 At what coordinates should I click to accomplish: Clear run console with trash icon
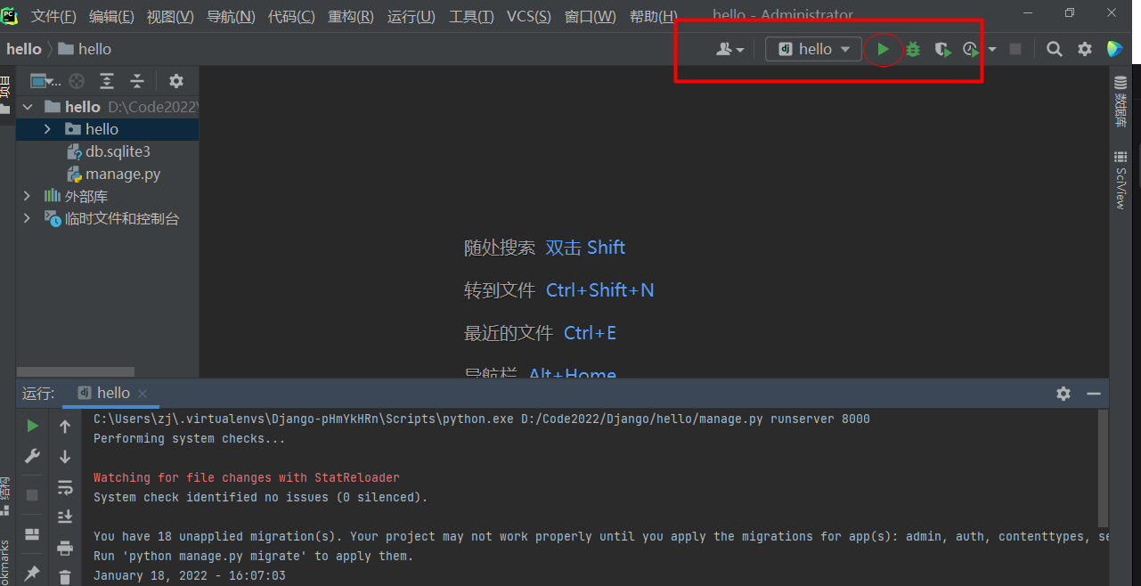(65, 577)
